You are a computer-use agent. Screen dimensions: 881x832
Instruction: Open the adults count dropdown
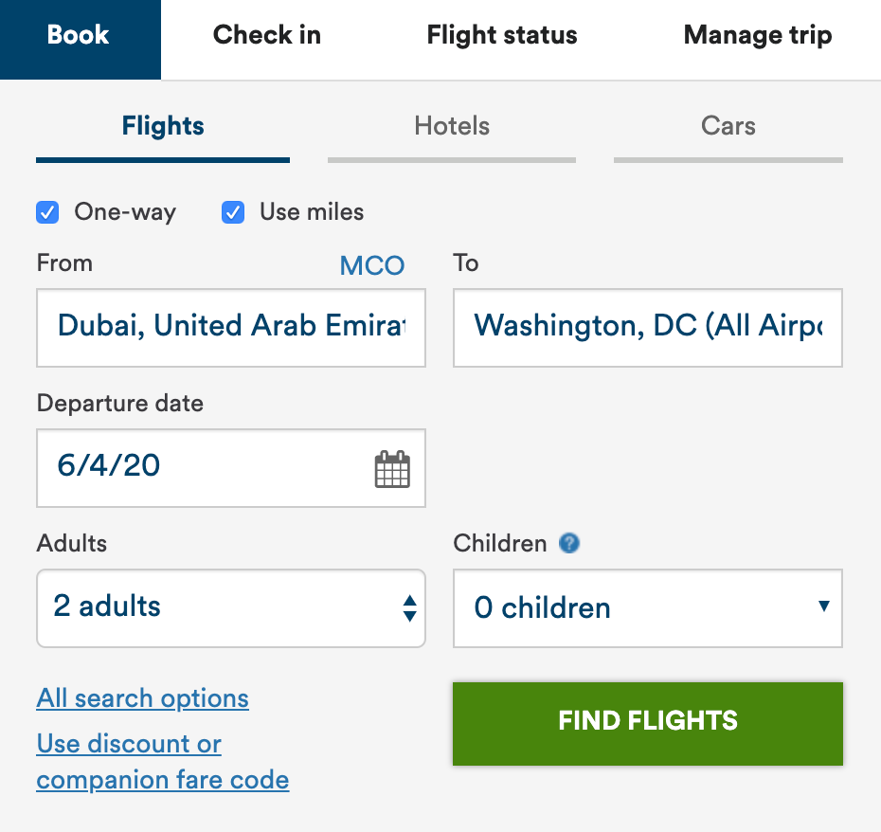coord(231,607)
